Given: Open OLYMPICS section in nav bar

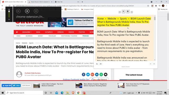Looking at the screenshot, I should pos(49,32).
